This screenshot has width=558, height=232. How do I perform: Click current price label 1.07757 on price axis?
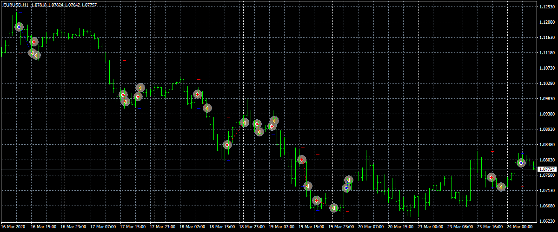pyautogui.click(x=546, y=170)
